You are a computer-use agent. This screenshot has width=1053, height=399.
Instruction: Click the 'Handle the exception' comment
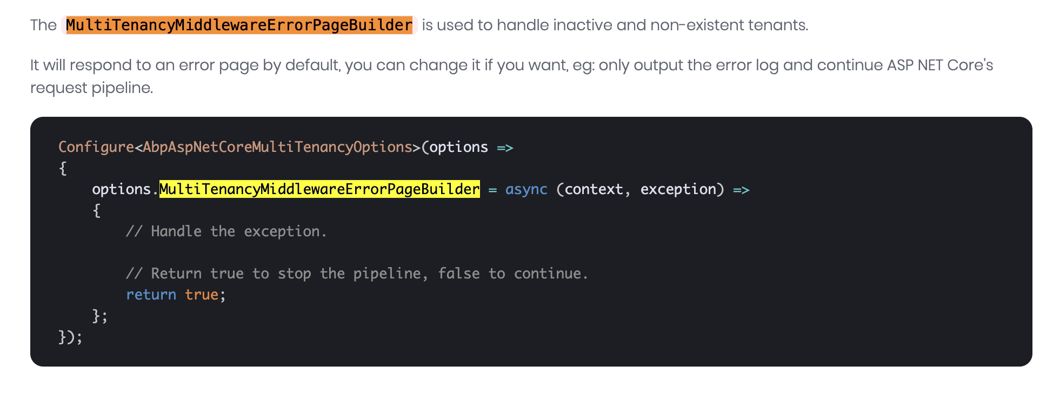226,231
